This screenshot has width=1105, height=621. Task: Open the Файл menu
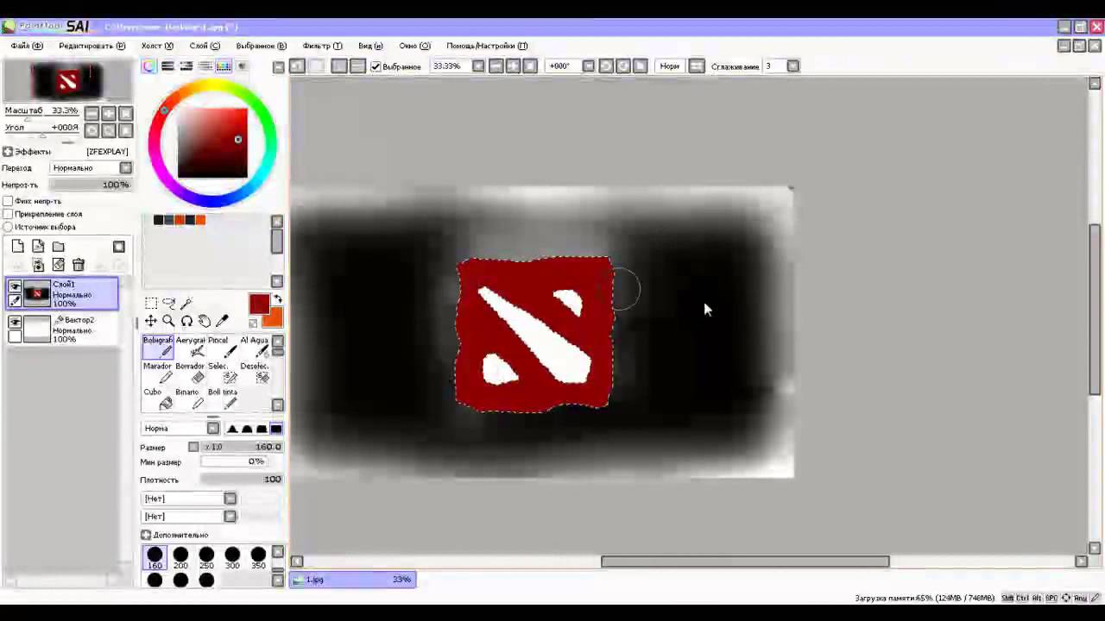point(27,46)
